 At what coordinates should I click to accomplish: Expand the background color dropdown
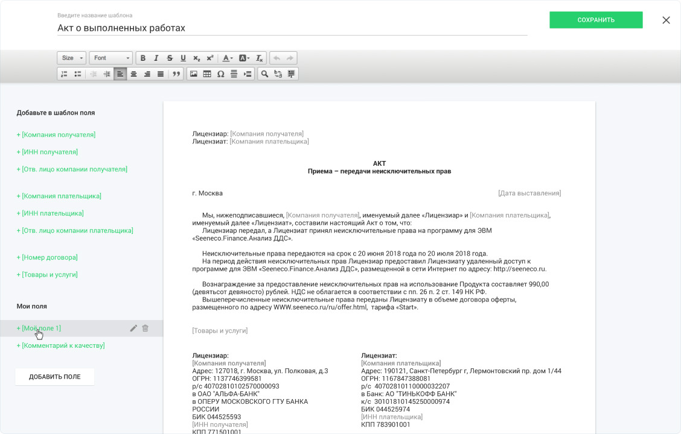[x=244, y=58]
